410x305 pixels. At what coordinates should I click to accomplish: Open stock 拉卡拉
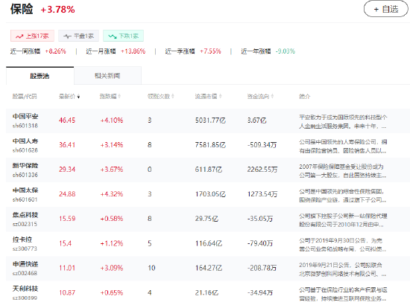(x=22, y=240)
